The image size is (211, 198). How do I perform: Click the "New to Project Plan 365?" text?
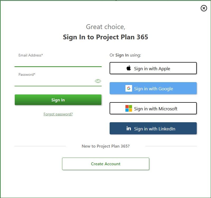pos(106,146)
